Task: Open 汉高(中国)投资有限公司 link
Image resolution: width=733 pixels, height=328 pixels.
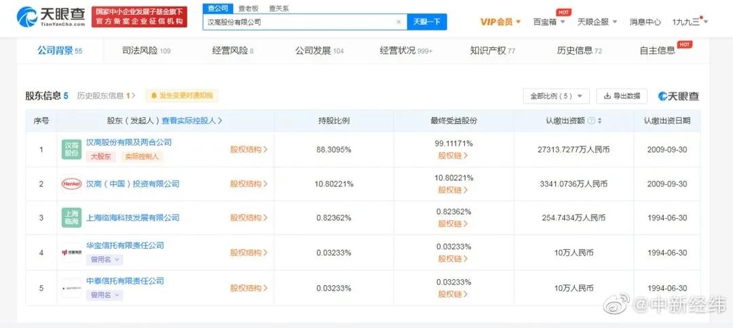Action: [x=133, y=184]
